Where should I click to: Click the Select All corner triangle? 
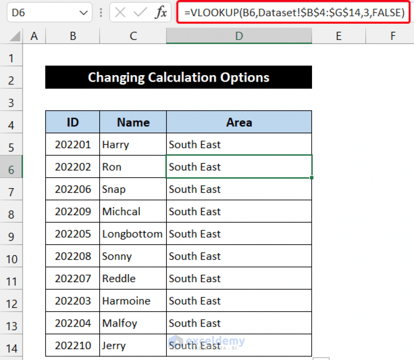click(x=15, y=36)
